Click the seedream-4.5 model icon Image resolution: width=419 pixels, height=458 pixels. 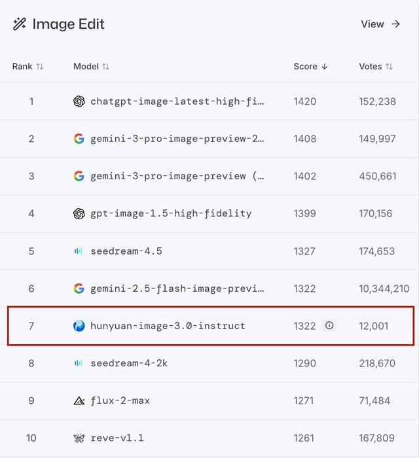79,251
